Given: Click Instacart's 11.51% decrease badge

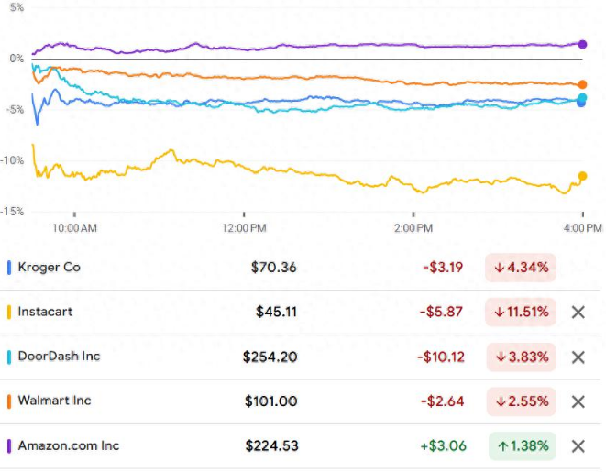Looking at the screenshot, I should pos(521,312).
